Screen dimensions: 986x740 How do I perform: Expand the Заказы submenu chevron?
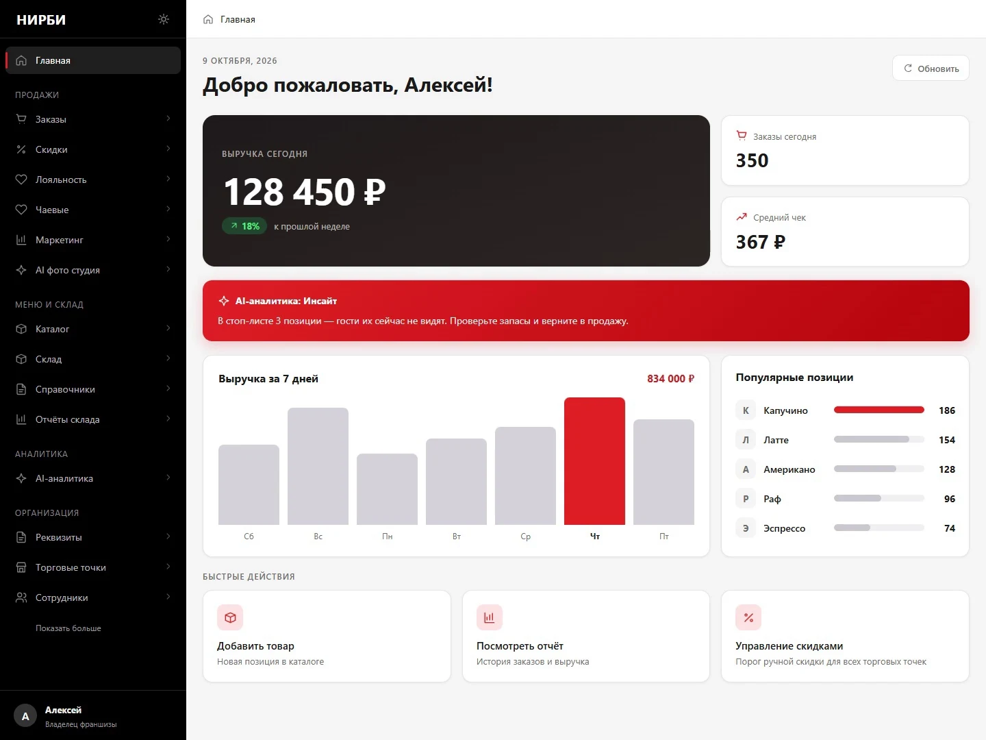click(168, 119)
